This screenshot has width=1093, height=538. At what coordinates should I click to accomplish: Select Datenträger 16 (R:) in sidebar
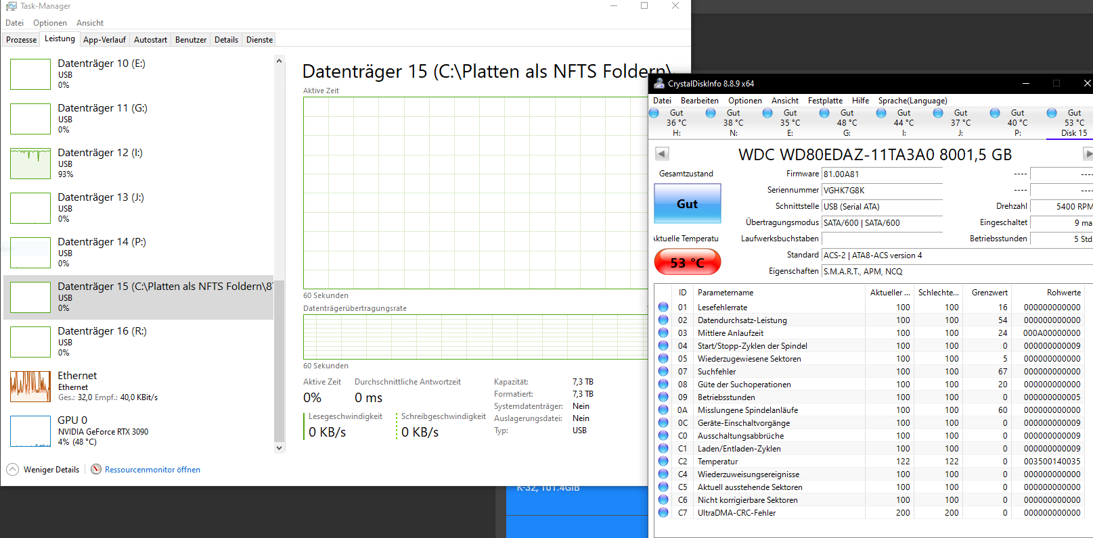tap(139, 342)
